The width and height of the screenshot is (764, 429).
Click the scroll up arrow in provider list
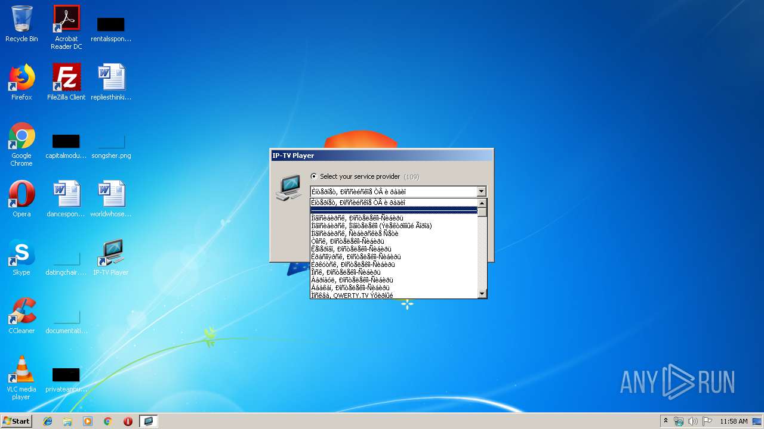click(x=482, y=203)
